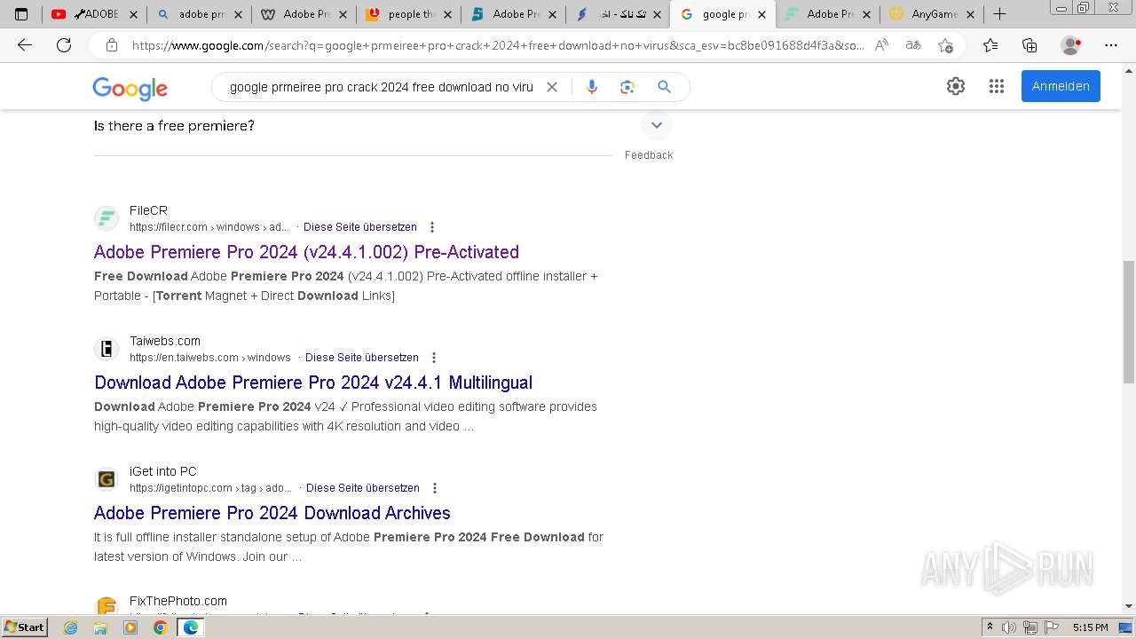Click the FileCR site name

click(x=148, y=210)
